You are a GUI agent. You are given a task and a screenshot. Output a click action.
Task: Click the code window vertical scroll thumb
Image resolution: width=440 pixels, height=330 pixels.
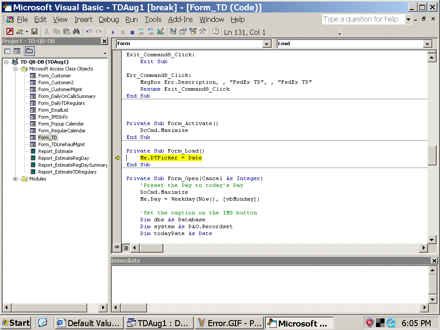pos(431,156)
